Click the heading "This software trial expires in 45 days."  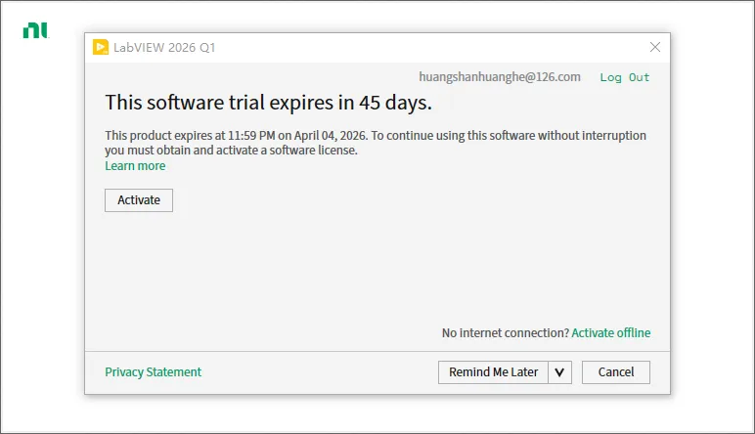268,103
